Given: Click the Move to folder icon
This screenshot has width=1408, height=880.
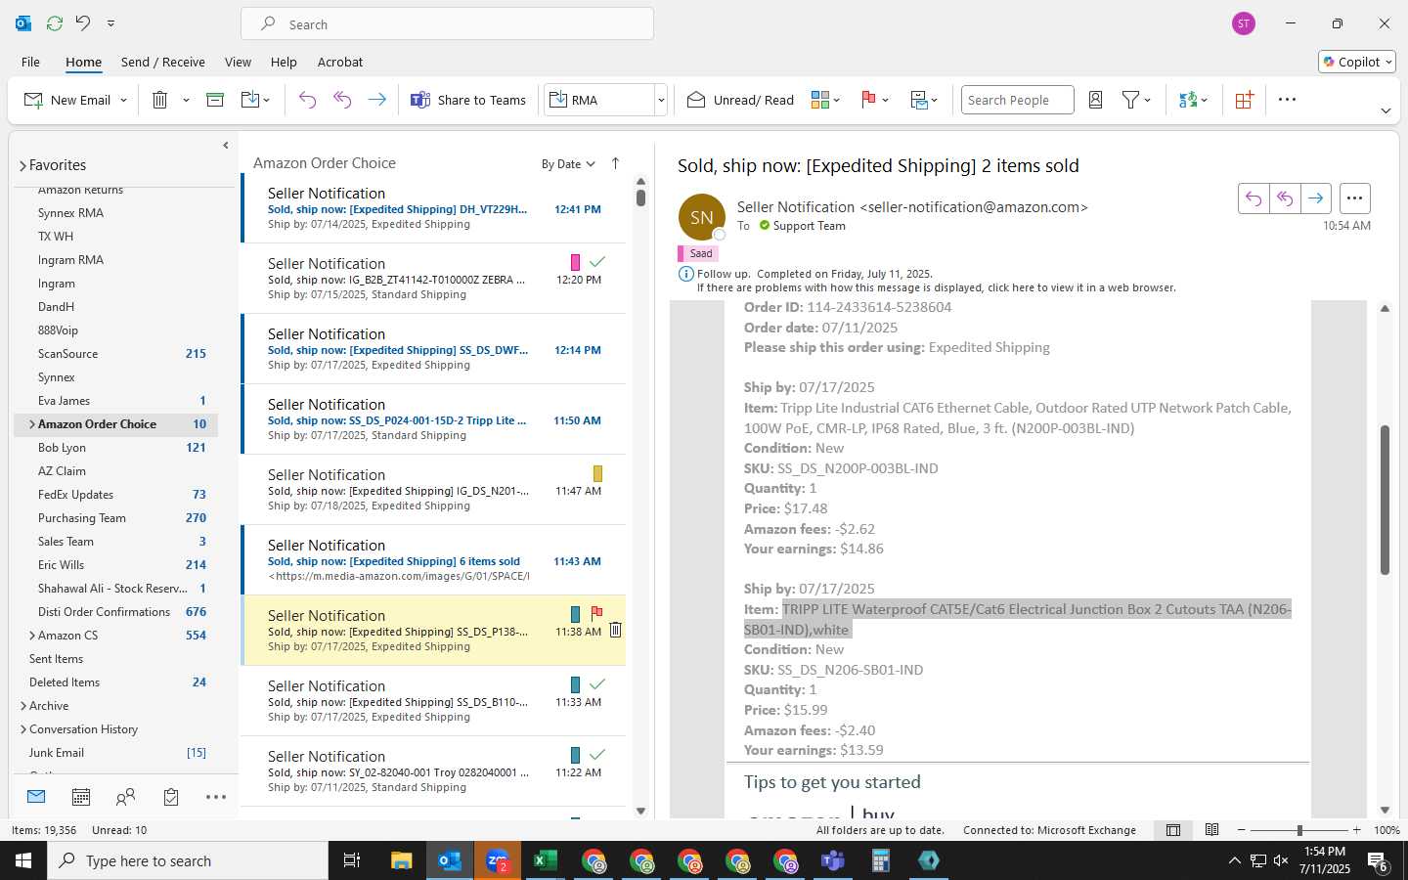Looking at the screenshot, I should pyautogui.click(x=250, y=100).
